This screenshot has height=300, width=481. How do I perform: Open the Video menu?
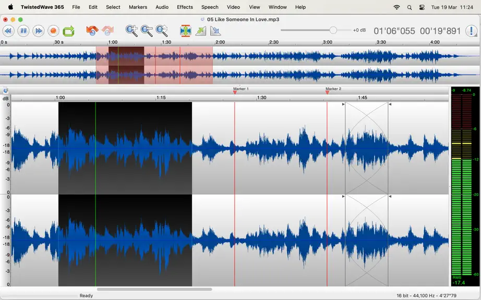(233, 7)
